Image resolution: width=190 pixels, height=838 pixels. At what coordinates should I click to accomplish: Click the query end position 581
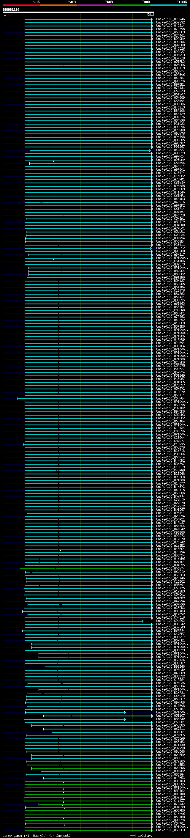150,15
